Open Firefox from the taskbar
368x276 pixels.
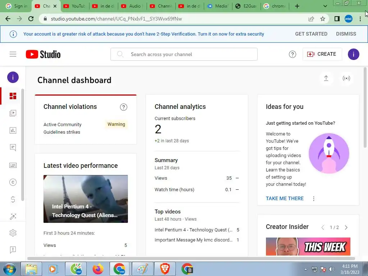point(98,269)
